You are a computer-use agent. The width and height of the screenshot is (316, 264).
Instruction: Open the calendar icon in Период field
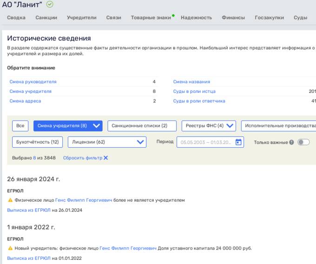tap(238, 142)
